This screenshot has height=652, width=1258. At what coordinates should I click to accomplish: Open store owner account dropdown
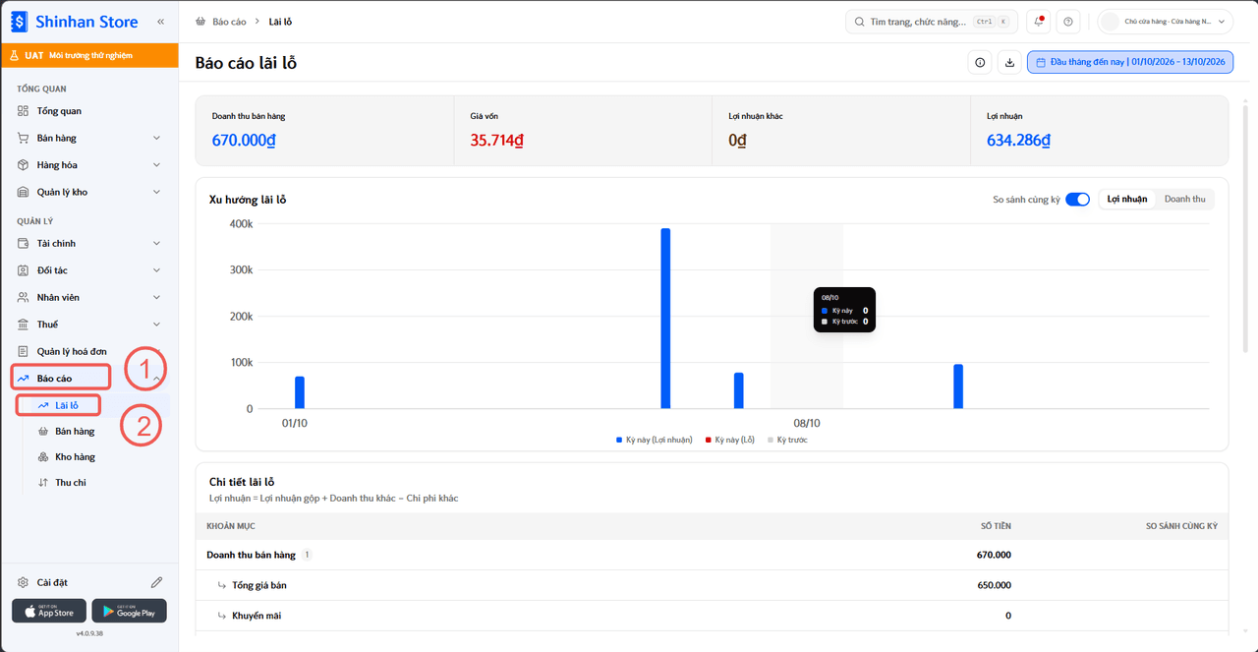tap(1166, 22)
